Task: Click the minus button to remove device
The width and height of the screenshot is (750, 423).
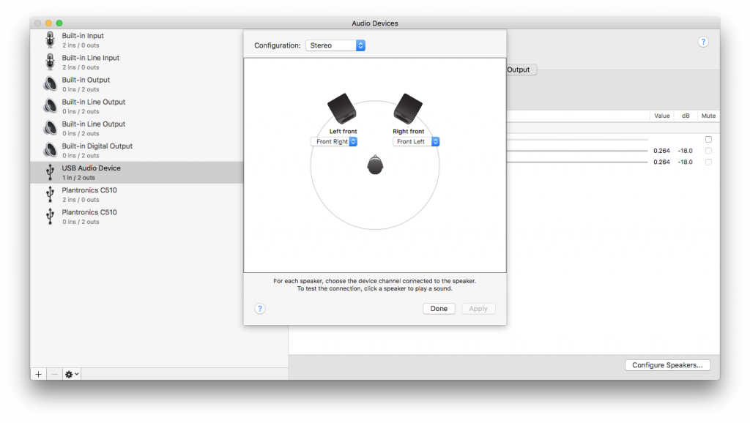Action: click(x=54, y=374)
